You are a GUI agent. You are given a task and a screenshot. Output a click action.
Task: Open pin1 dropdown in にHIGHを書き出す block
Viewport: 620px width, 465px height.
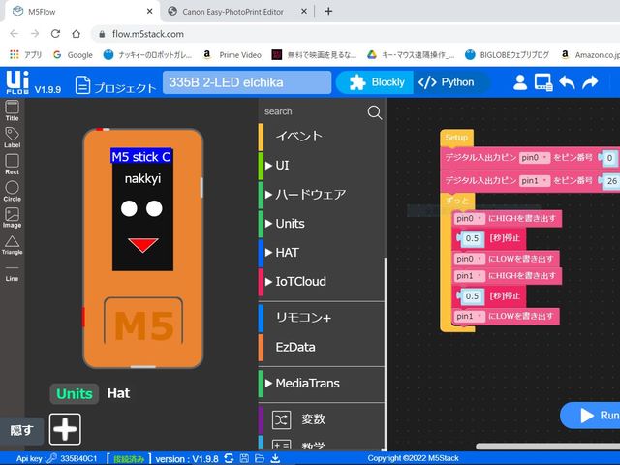469,275
